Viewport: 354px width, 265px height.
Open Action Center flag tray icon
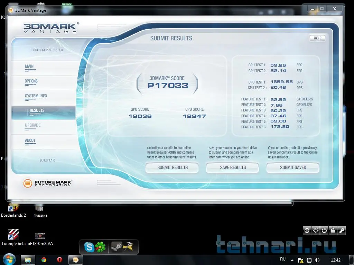tap(301, 260)
